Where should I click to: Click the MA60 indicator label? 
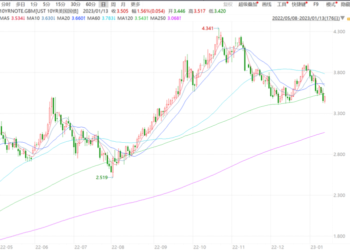pyautogui.click(x=93, y=18)
